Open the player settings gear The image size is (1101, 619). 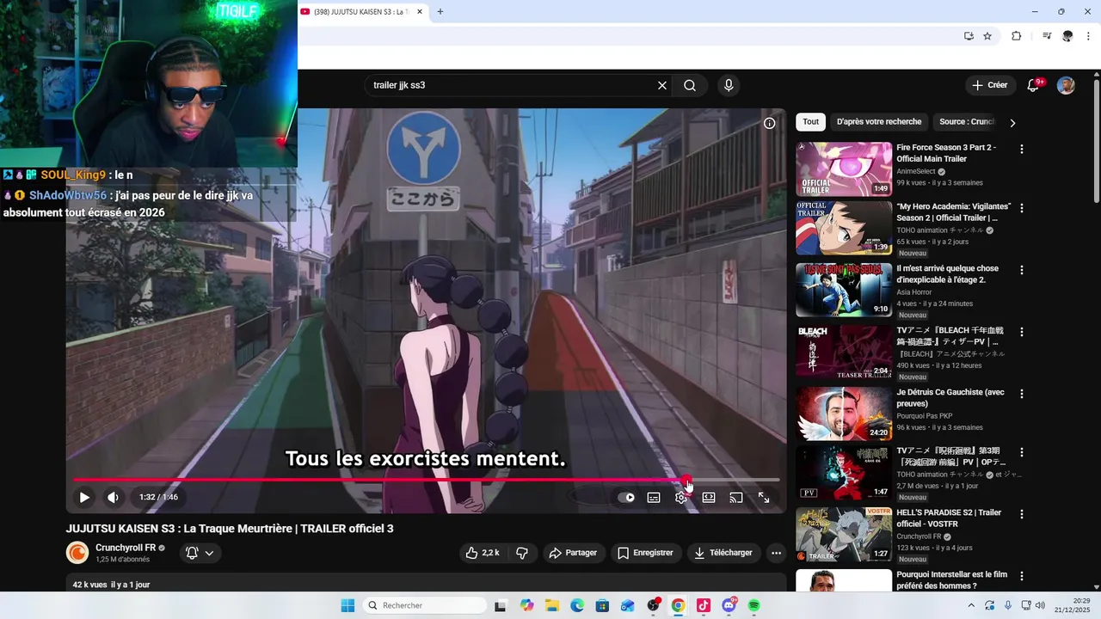click(x=681, y=497)
